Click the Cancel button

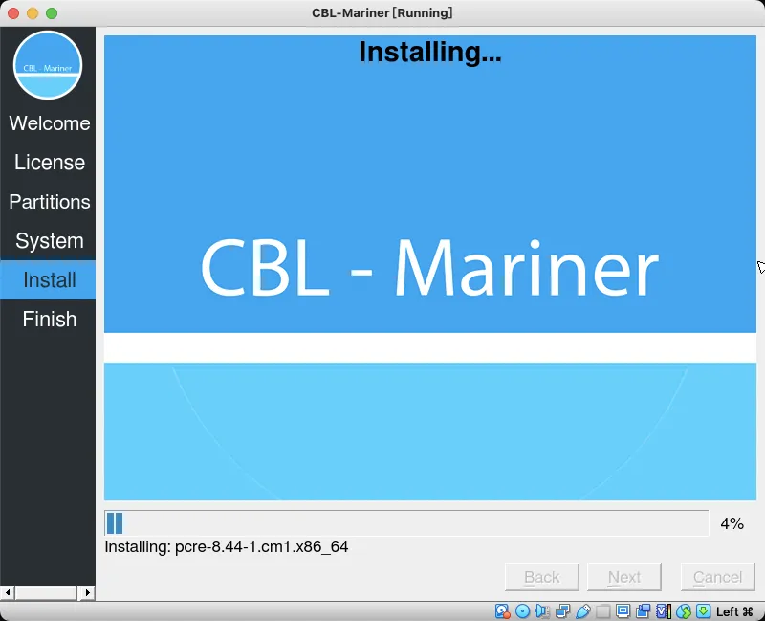click(x=717, y=576)
